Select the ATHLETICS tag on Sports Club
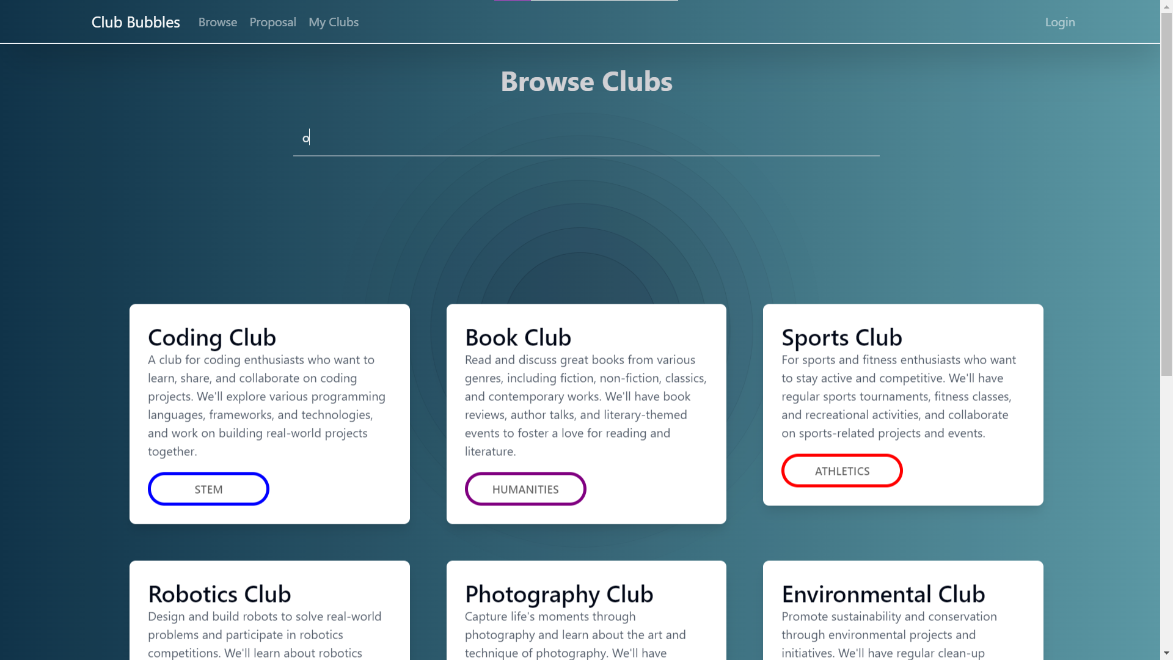Viewport: 1173px width, 660px height. [842, 471]
